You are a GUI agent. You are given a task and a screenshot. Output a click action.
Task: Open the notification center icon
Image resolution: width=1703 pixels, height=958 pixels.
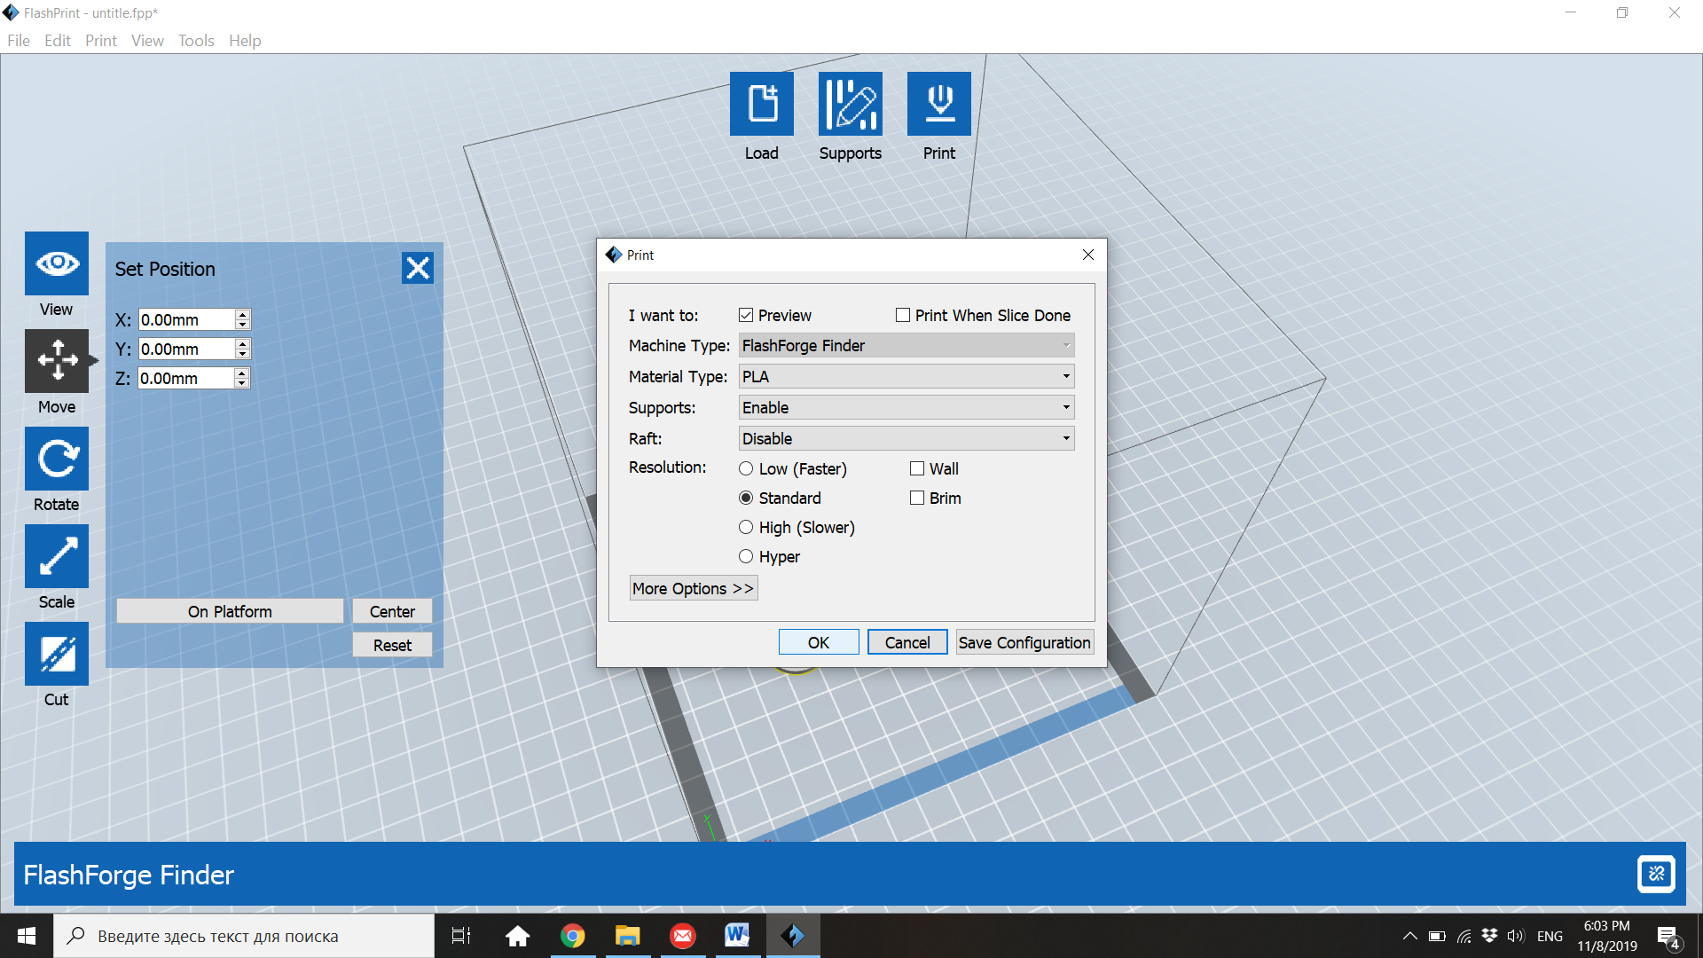1668,937
